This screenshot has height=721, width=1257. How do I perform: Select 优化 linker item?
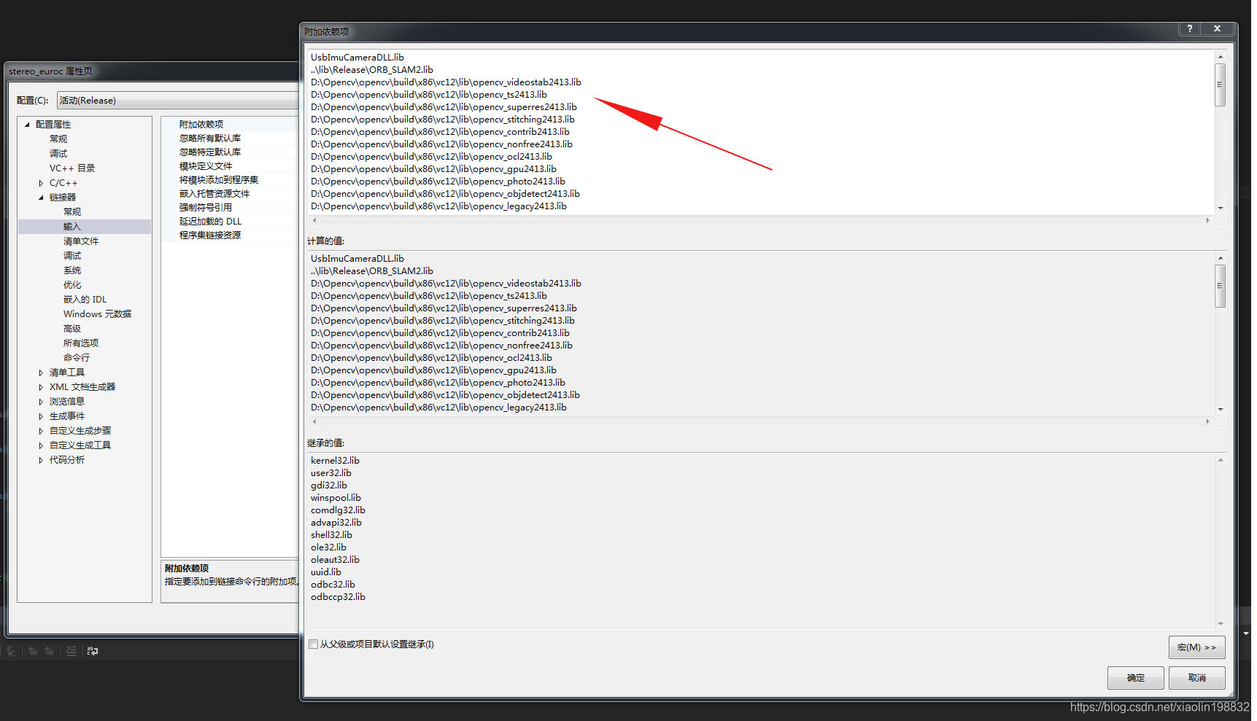pyautogui.click(x=72, y=285)
